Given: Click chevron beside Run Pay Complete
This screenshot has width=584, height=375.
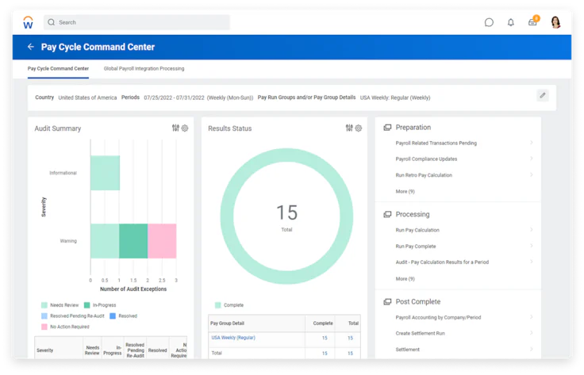Looking at the screenshot, I should [x=531, y=246].
